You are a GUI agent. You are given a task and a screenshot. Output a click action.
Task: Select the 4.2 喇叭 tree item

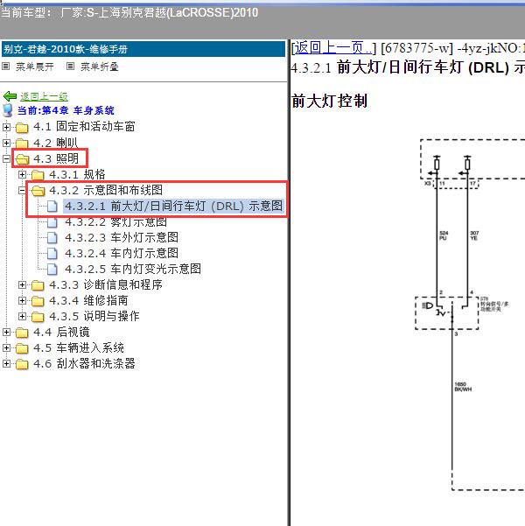56,143
